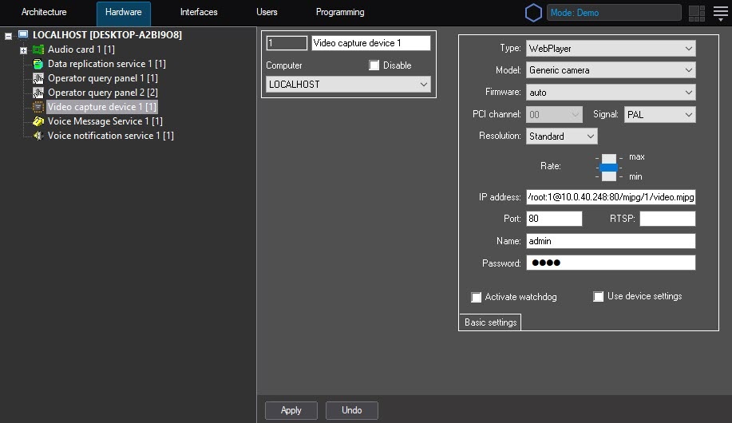Click the Voice notification service speaker icon

(x=38, y=136)
